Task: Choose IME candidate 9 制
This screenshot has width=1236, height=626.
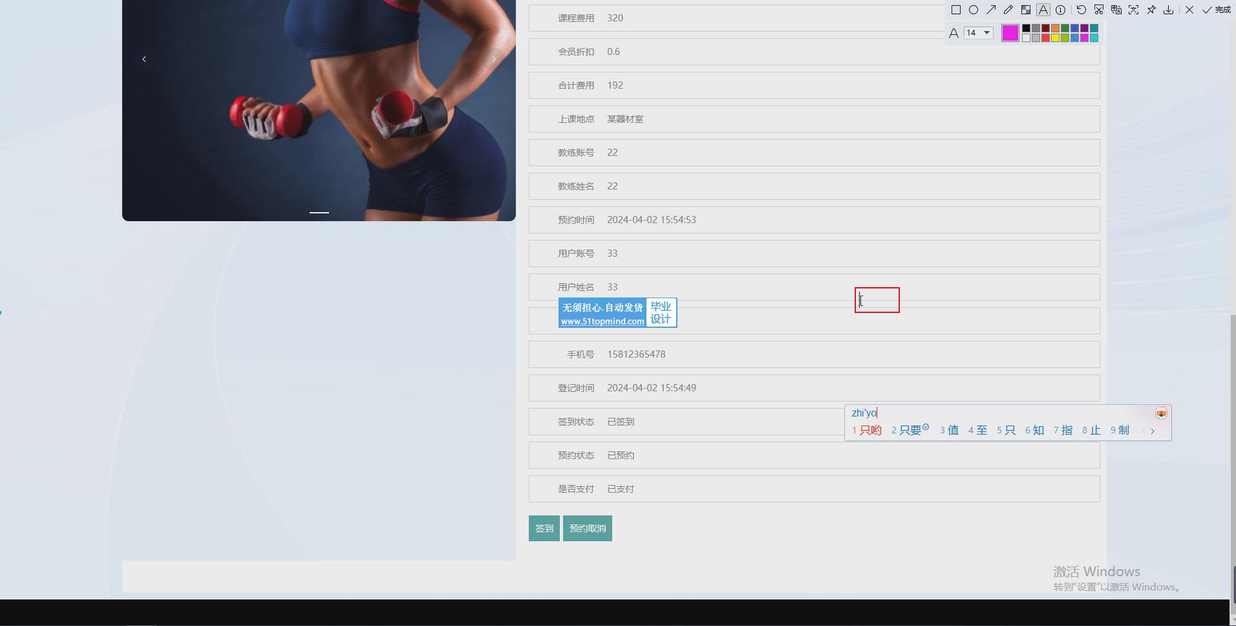Action: pyautogui.click(x=1120, y=430)
